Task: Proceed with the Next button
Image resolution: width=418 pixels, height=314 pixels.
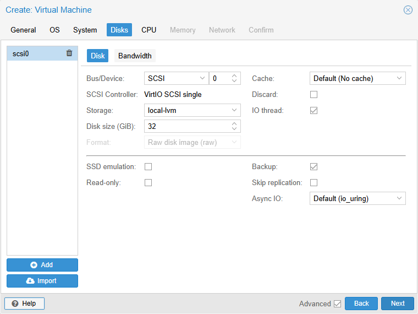Action: 398,304
